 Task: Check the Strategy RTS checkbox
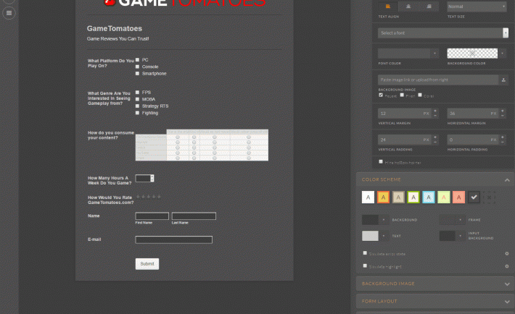(137, 106)
